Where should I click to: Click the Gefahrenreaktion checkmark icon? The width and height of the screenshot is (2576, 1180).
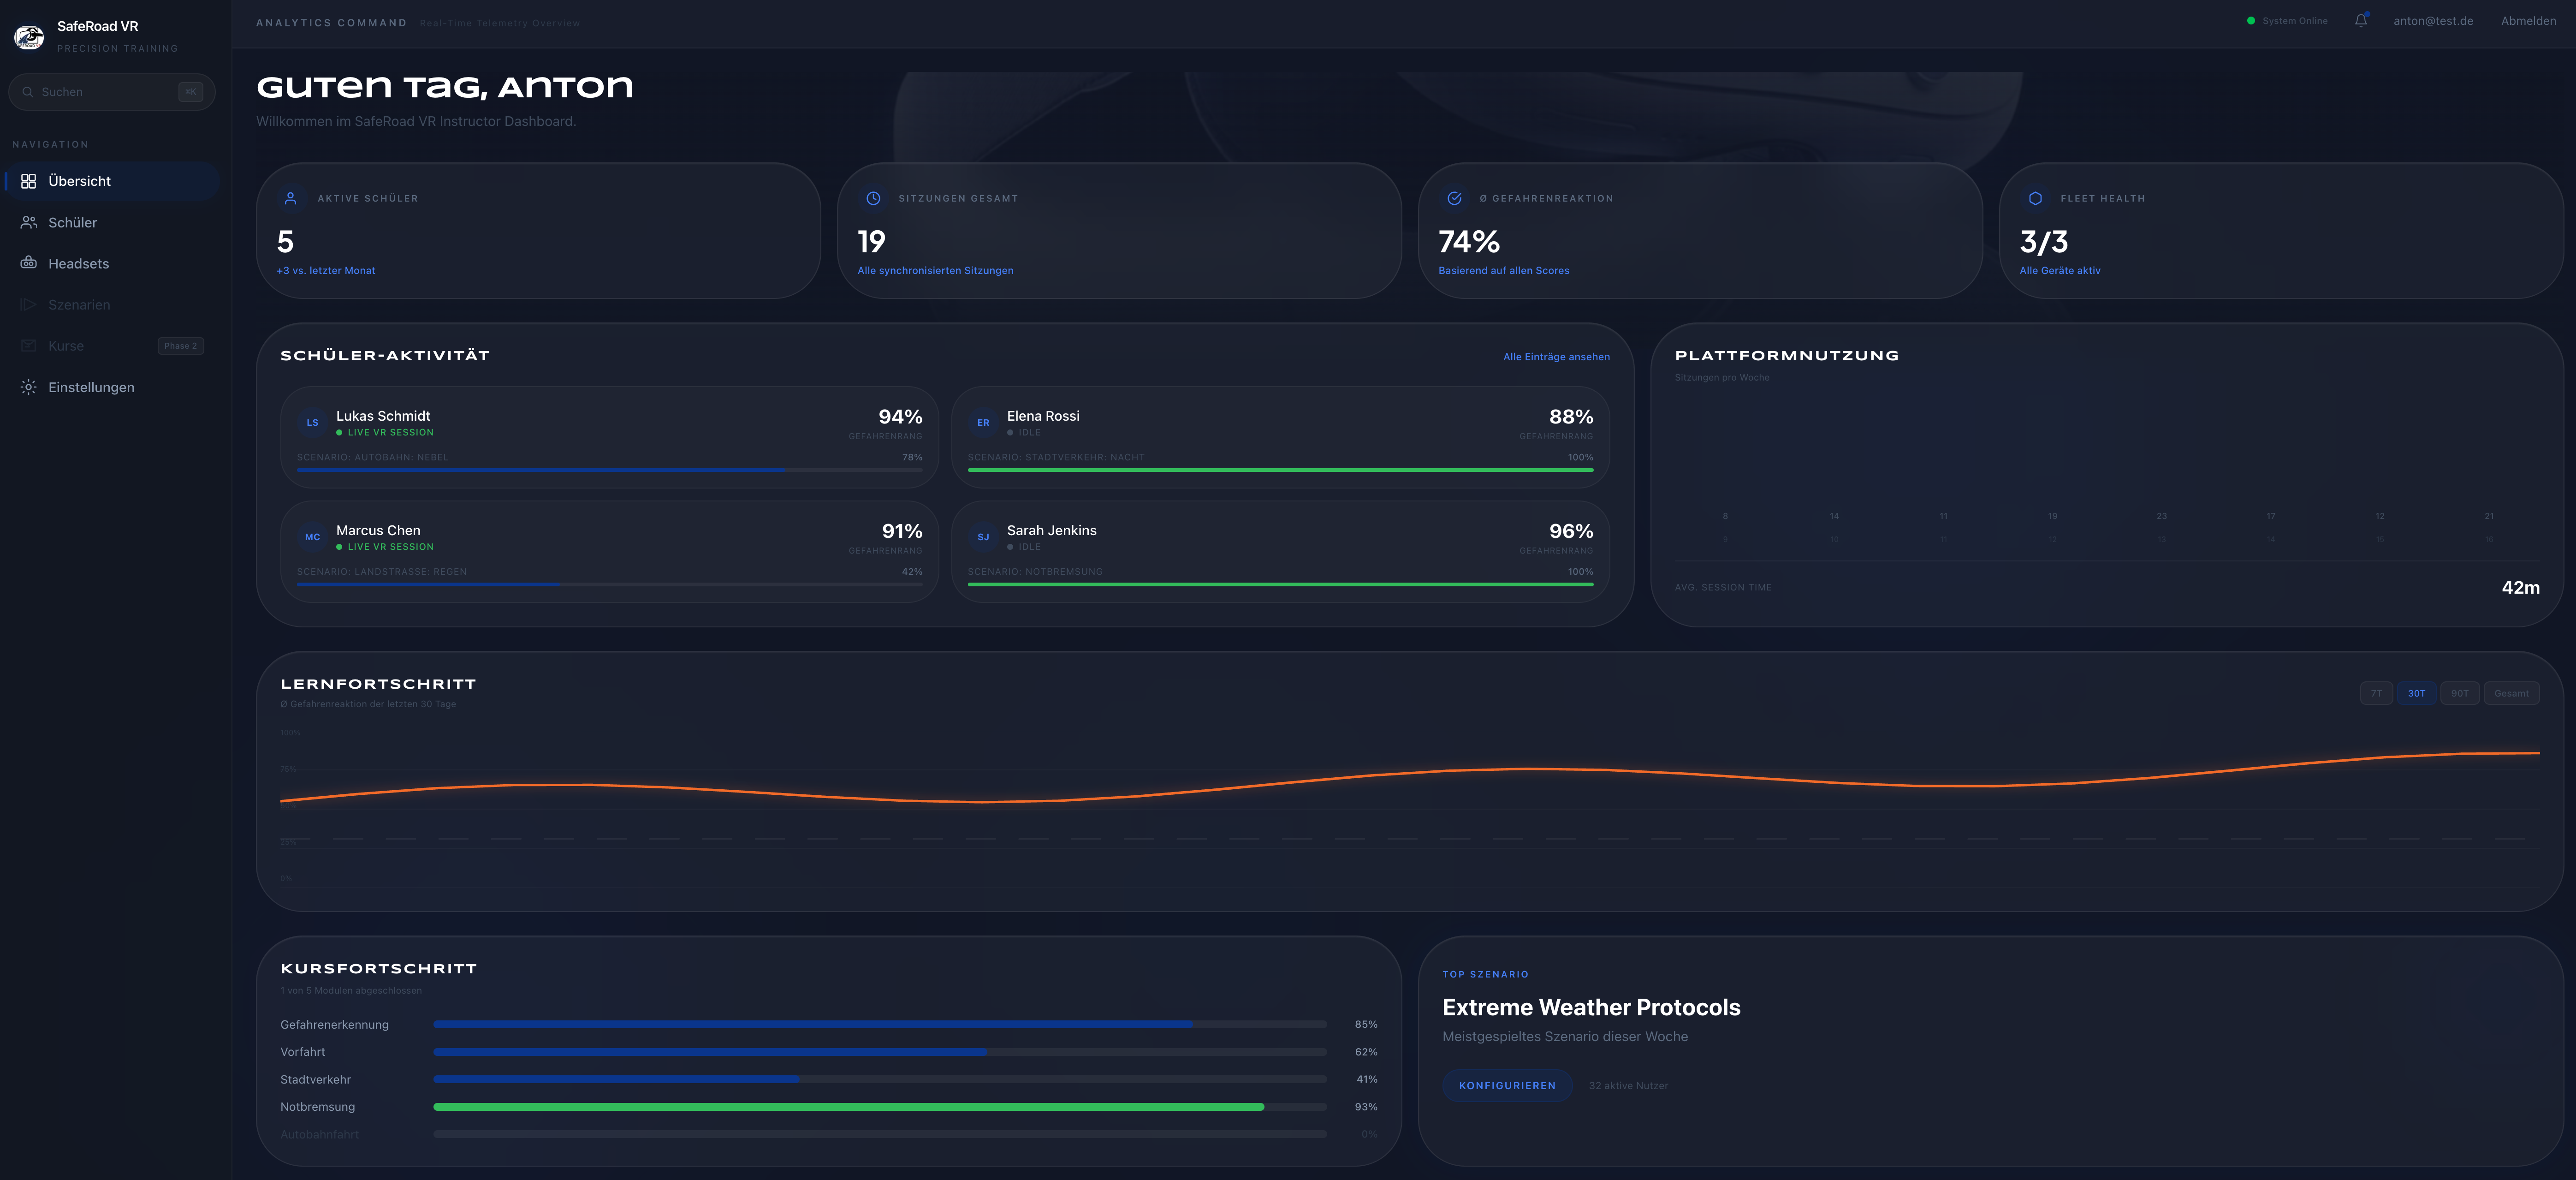click(x=1454, y=198)
